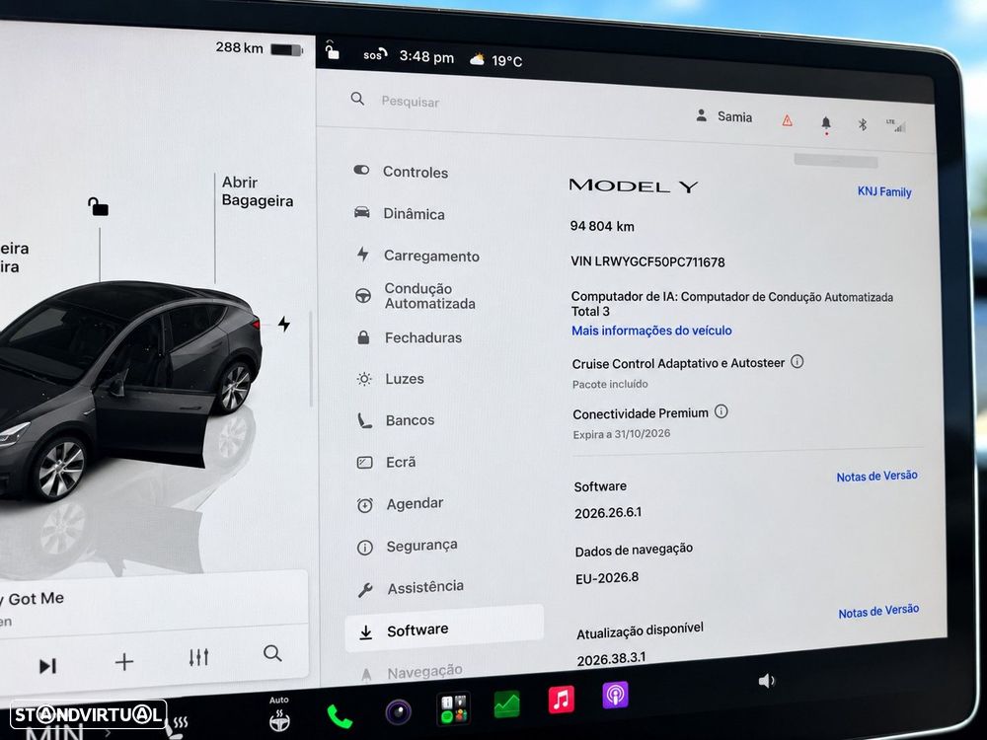Tap the 'Expira a 31/10/2026' text
Screen dimensions: 987x740
pos(621,434)
